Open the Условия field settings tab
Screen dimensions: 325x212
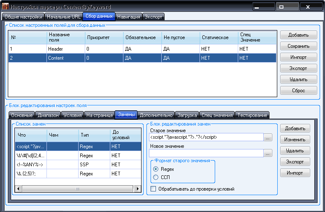click(72, 115)
